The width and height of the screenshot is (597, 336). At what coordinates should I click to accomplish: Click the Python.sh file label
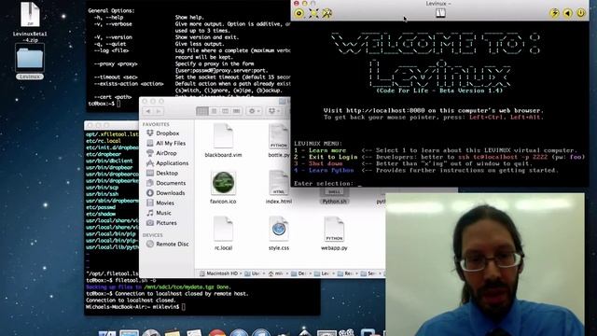click(334, 202)
